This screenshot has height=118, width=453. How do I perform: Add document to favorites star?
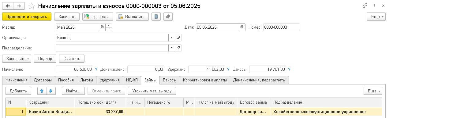32,6
